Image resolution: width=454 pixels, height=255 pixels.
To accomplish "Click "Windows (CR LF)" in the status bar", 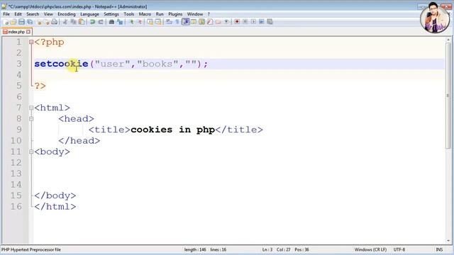I will (x=370, y=249).
